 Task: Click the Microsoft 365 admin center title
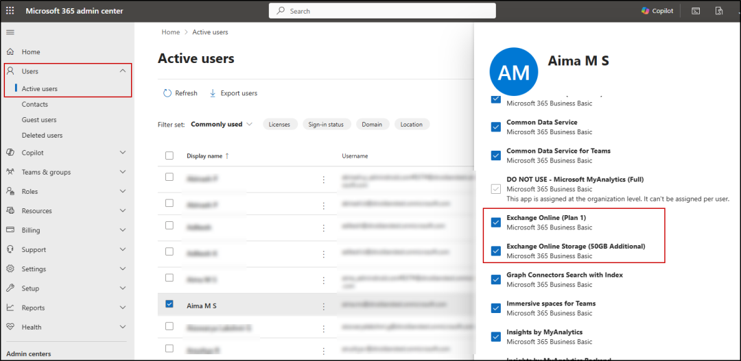pyautogui.click(x=74, y=11)
